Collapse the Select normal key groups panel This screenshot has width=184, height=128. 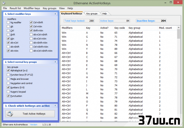click(55, 62)
